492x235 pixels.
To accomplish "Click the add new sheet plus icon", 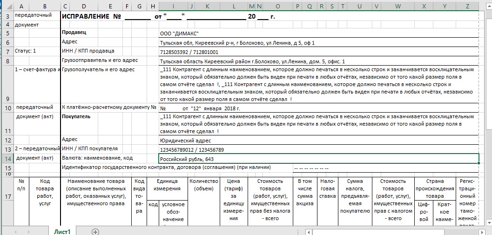I will (95, 231).
